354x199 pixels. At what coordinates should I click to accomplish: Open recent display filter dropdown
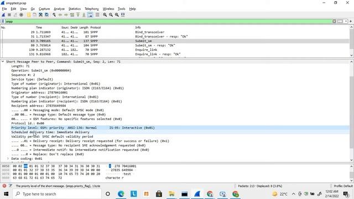click(x=346, y=21)
